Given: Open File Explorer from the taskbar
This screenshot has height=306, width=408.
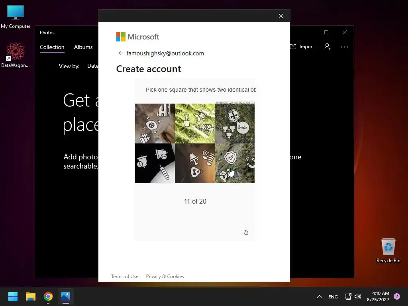Looking at the screenshot, I should pyautogui.click(x=30, y=296).
